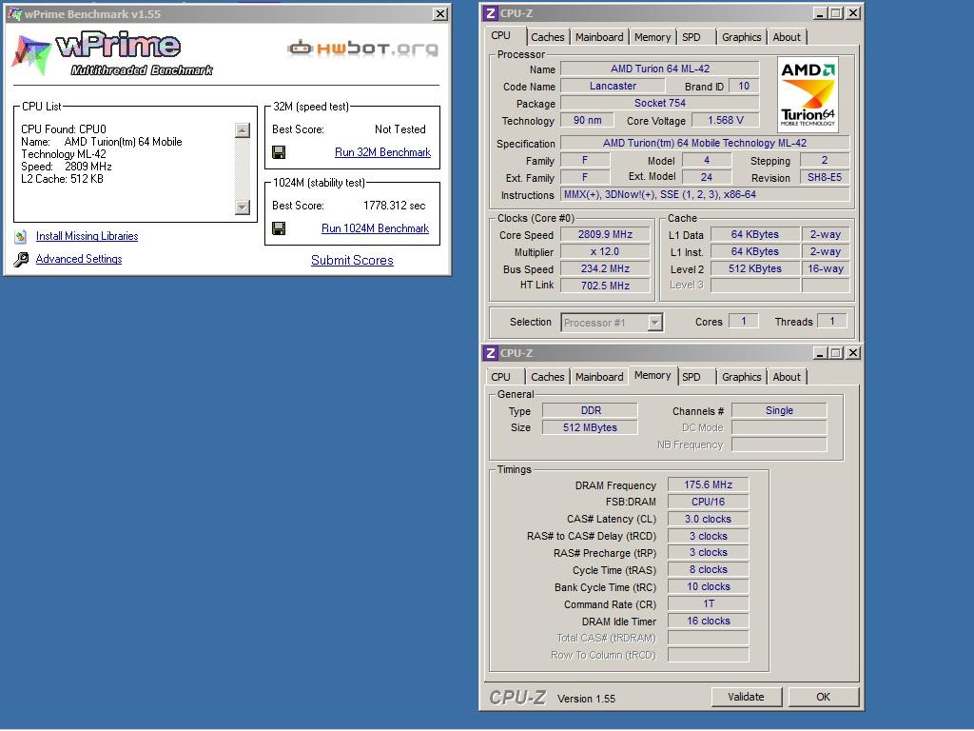Close the wPrime Benchmark window
This screenshot has height=731, width=974.
[439, 13]
